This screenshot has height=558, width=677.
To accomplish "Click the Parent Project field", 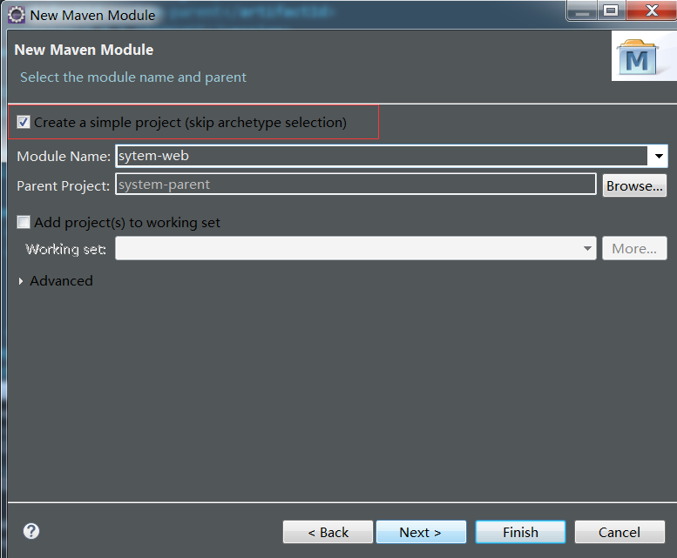I will coord(355,185).
